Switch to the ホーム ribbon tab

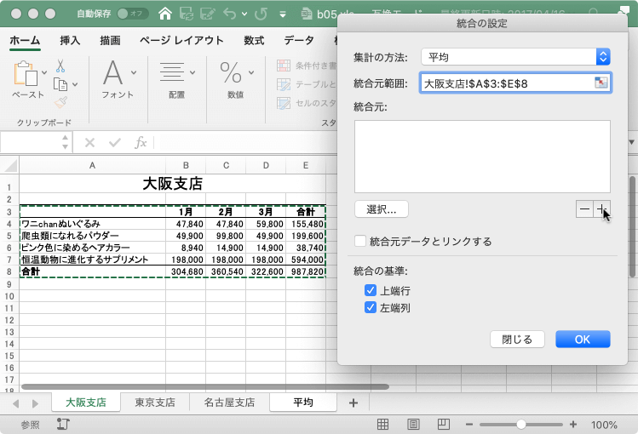point(25,40)
